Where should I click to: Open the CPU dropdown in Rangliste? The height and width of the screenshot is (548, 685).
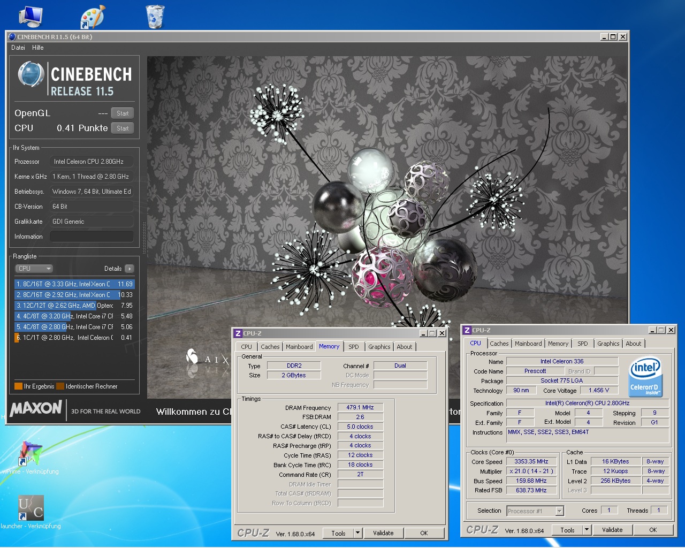pos(34,269)
